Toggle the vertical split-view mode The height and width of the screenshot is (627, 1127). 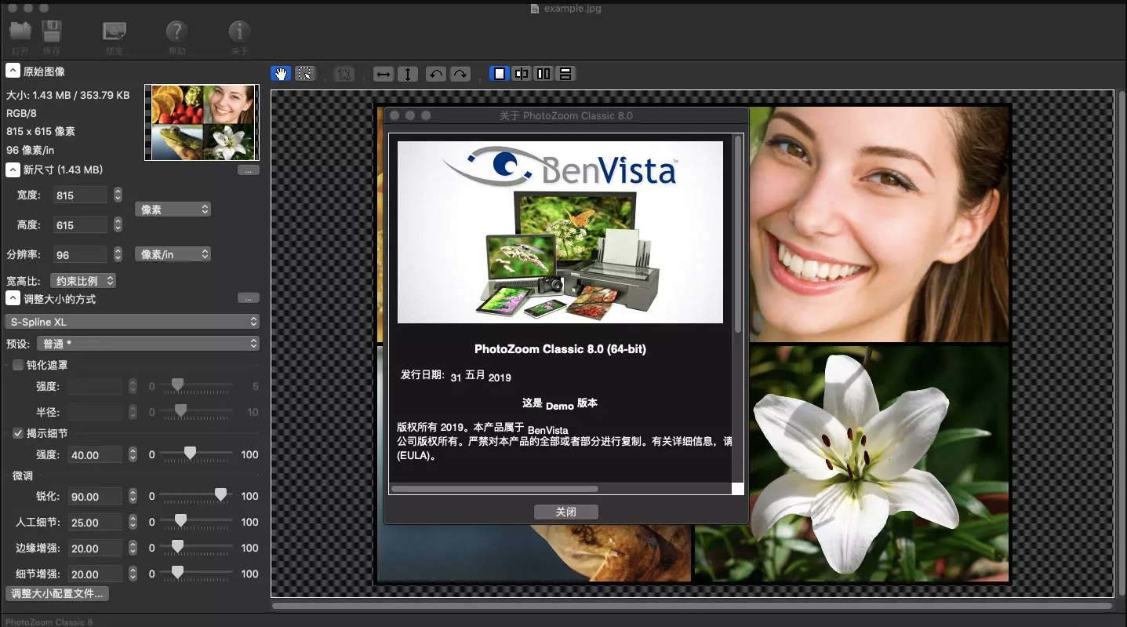[x=544, y=73]
